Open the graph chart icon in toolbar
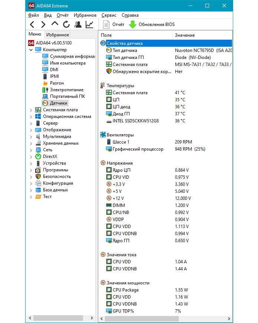The width and height of the screenshot is (258, 323). [89, 24]
